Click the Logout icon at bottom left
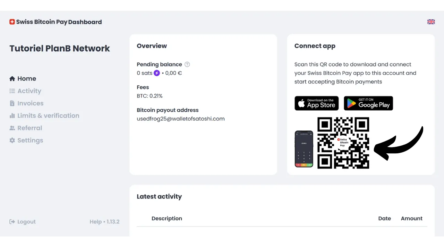 tap(12, 222)
